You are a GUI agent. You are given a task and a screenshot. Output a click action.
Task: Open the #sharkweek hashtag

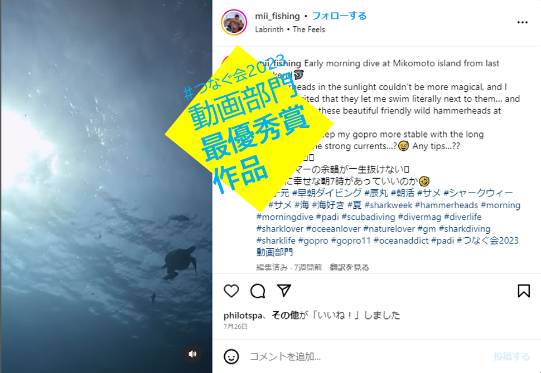[x=389, y=205]
